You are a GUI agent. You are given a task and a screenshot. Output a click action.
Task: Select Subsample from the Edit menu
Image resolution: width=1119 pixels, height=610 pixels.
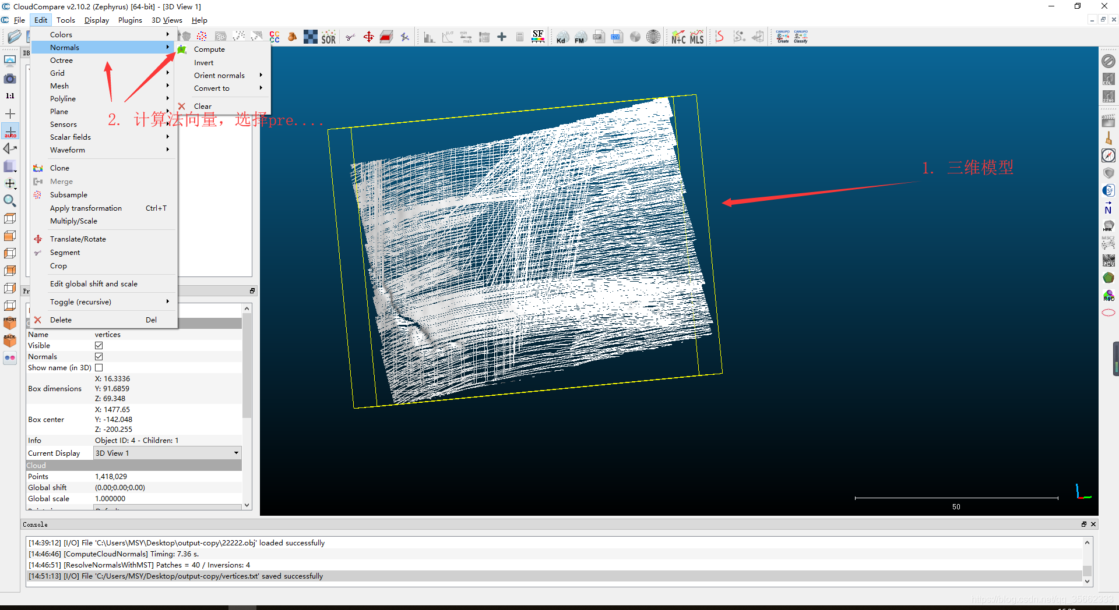[x=104, y=195]
